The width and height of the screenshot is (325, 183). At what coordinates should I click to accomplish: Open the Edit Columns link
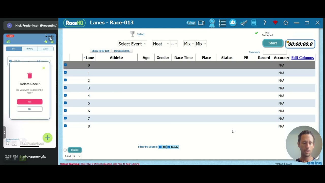pyautogui.click(x=303, y=58)
